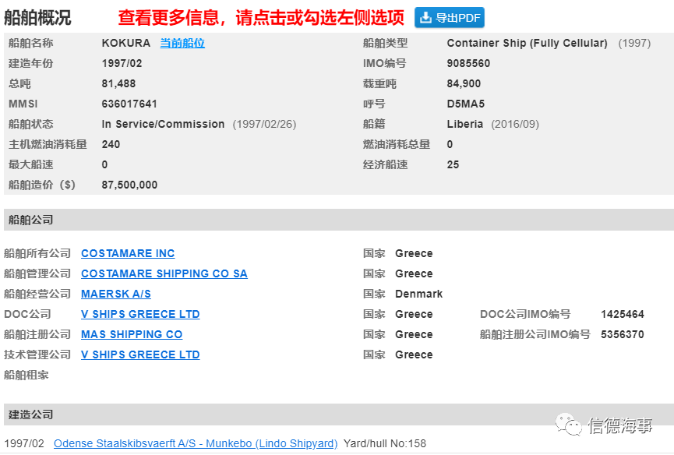Select the registered company IMO number 5356370
Image resolution: width=674 pixels, height=455 pixels.
pos(623,334)
